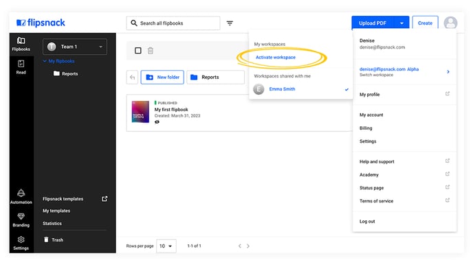The width and height of the screenshot is (473, 269).
Task: Open the Read sidebar section
Action: 21,67
